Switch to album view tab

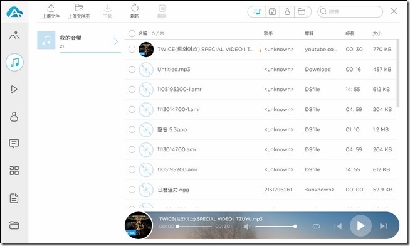pyautogui.click(x=272, y=11)
